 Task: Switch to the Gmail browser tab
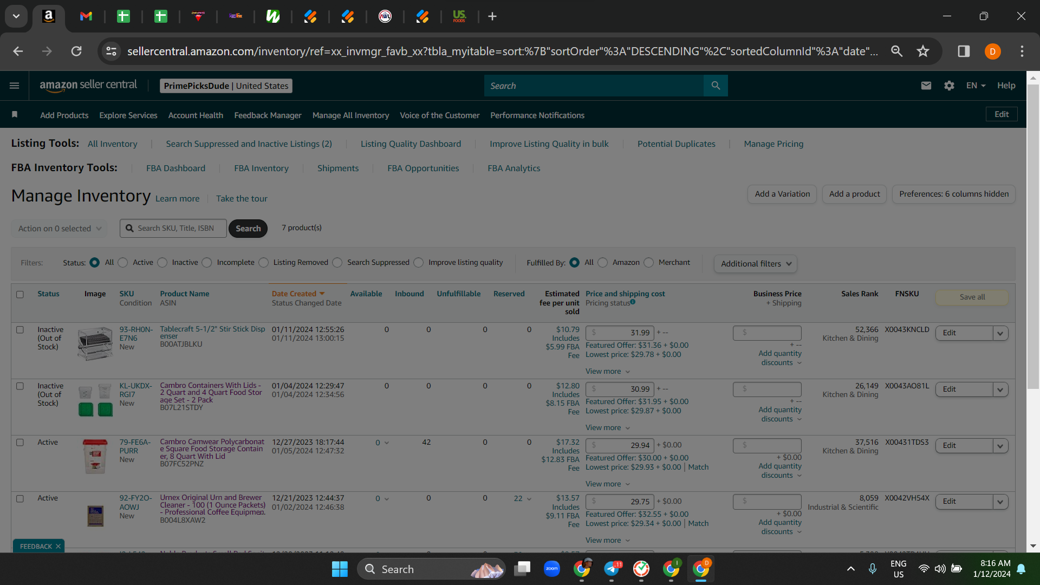point(86,16)
